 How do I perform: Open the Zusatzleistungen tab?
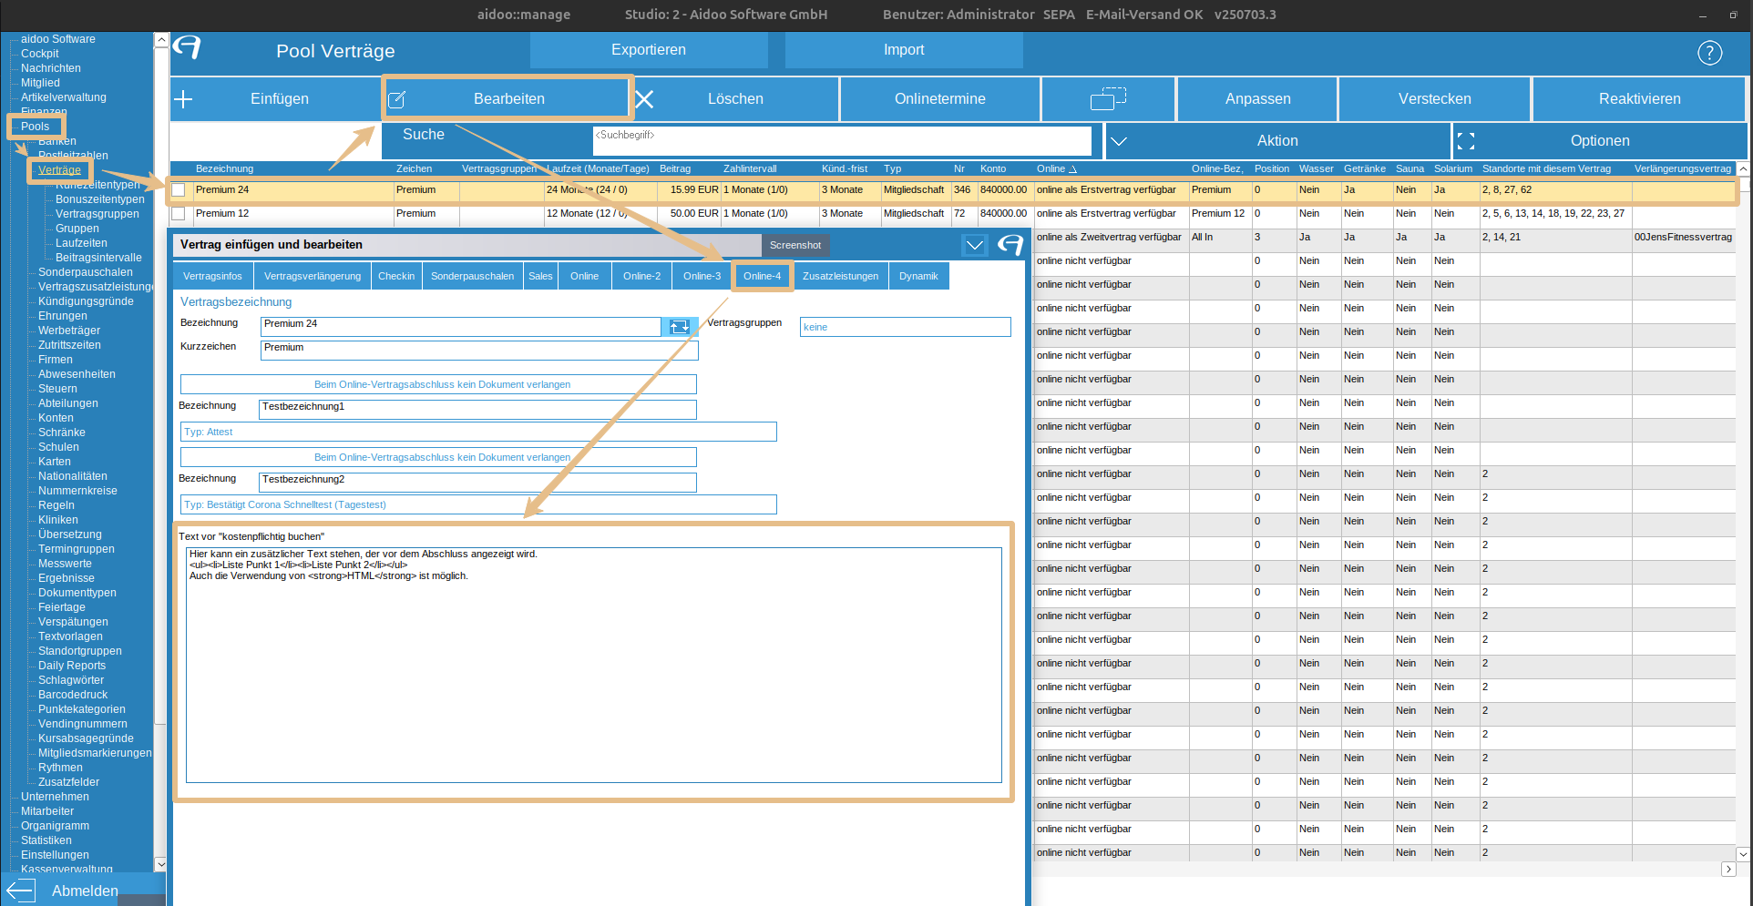coord(840,276)
